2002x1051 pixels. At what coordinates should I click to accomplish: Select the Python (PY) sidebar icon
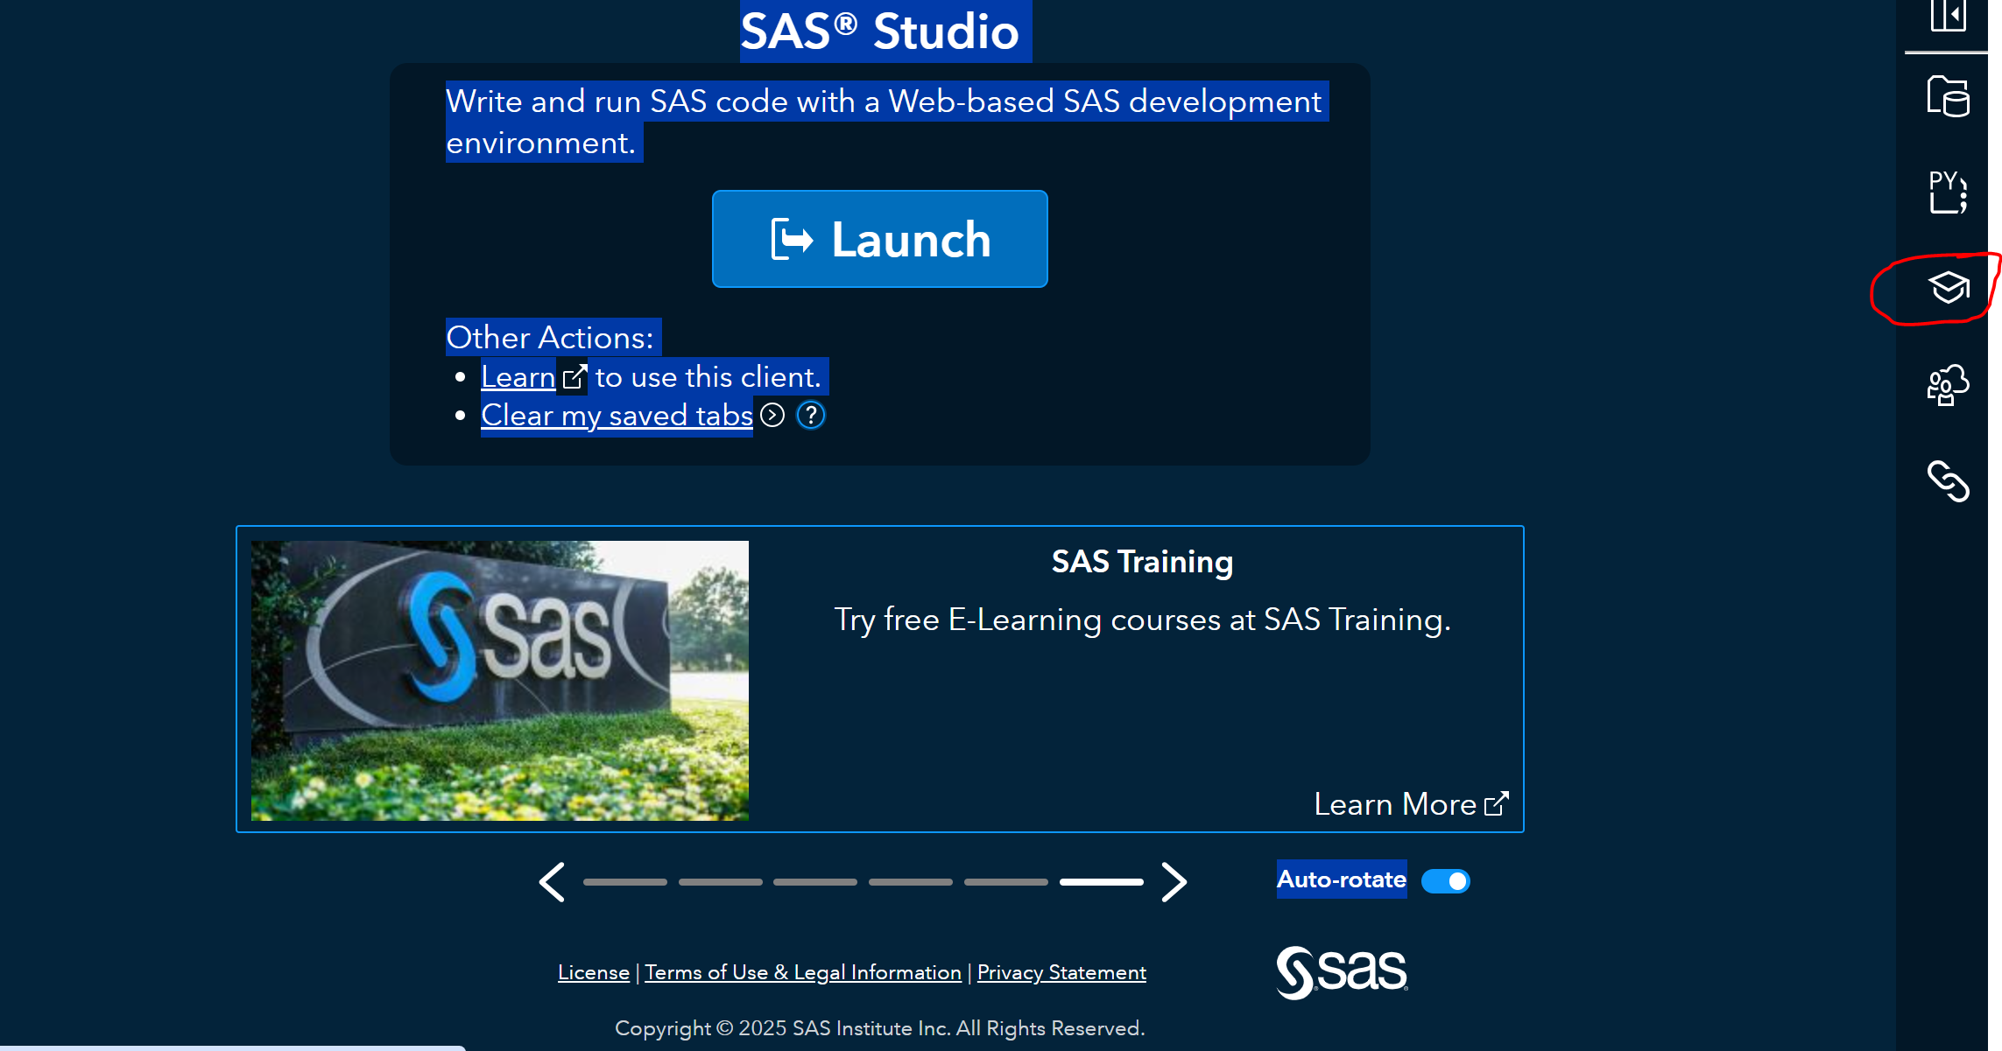(1948, 193)
